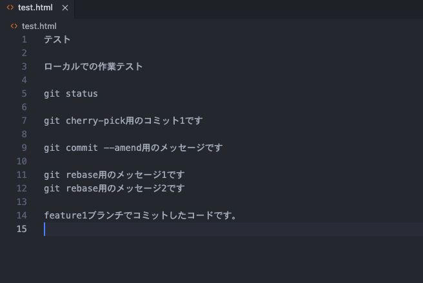423x283 pixels.
Task: Select the test.html editor tab
Action: coord(37,9)
